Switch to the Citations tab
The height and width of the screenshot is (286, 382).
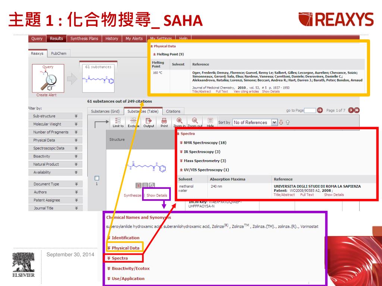tap(173, 111)
